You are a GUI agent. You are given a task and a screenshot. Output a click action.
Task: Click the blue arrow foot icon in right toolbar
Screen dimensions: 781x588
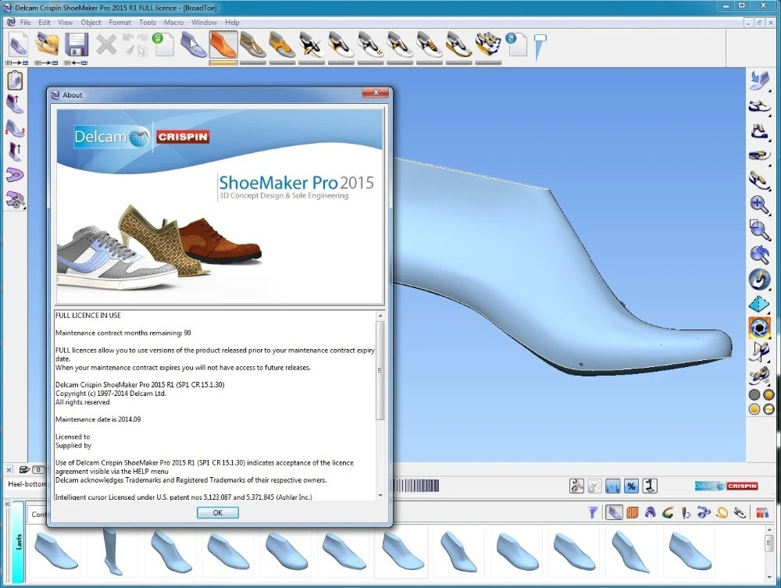(x=759, y=81)
